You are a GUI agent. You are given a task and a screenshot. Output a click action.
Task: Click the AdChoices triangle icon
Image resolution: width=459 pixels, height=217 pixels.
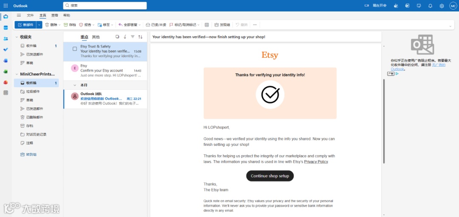pyautogui.click(x=397, y=74)
